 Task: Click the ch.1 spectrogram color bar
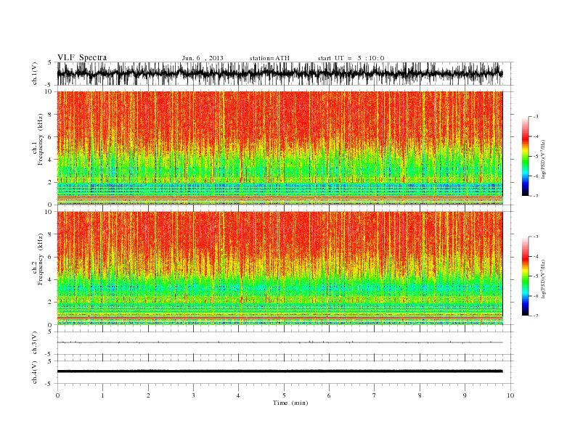tap(525, 156)
